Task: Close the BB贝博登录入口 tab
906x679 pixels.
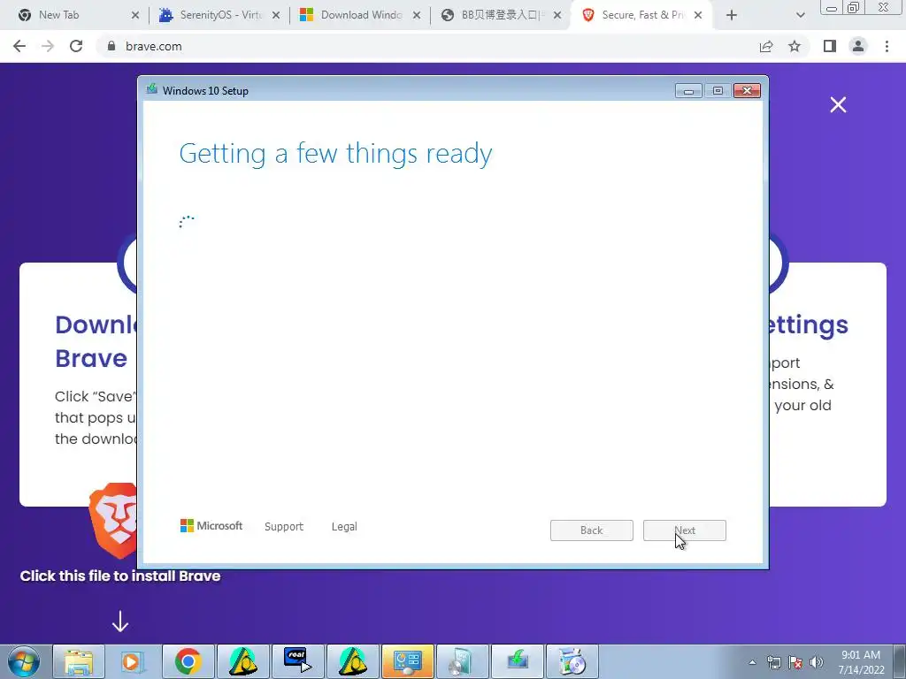Action: (x=557, y=16)
